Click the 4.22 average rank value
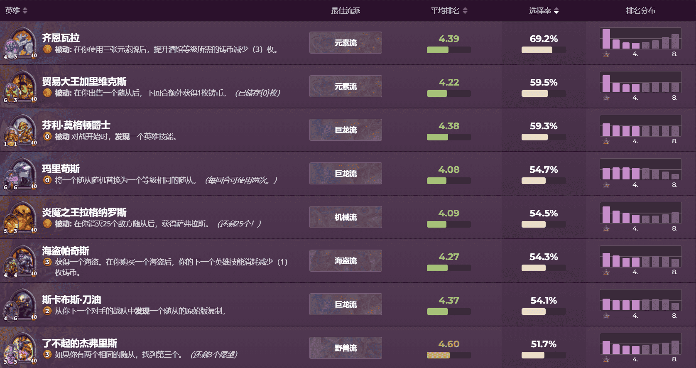Screen dimensions: 696x368 (449, 82)
